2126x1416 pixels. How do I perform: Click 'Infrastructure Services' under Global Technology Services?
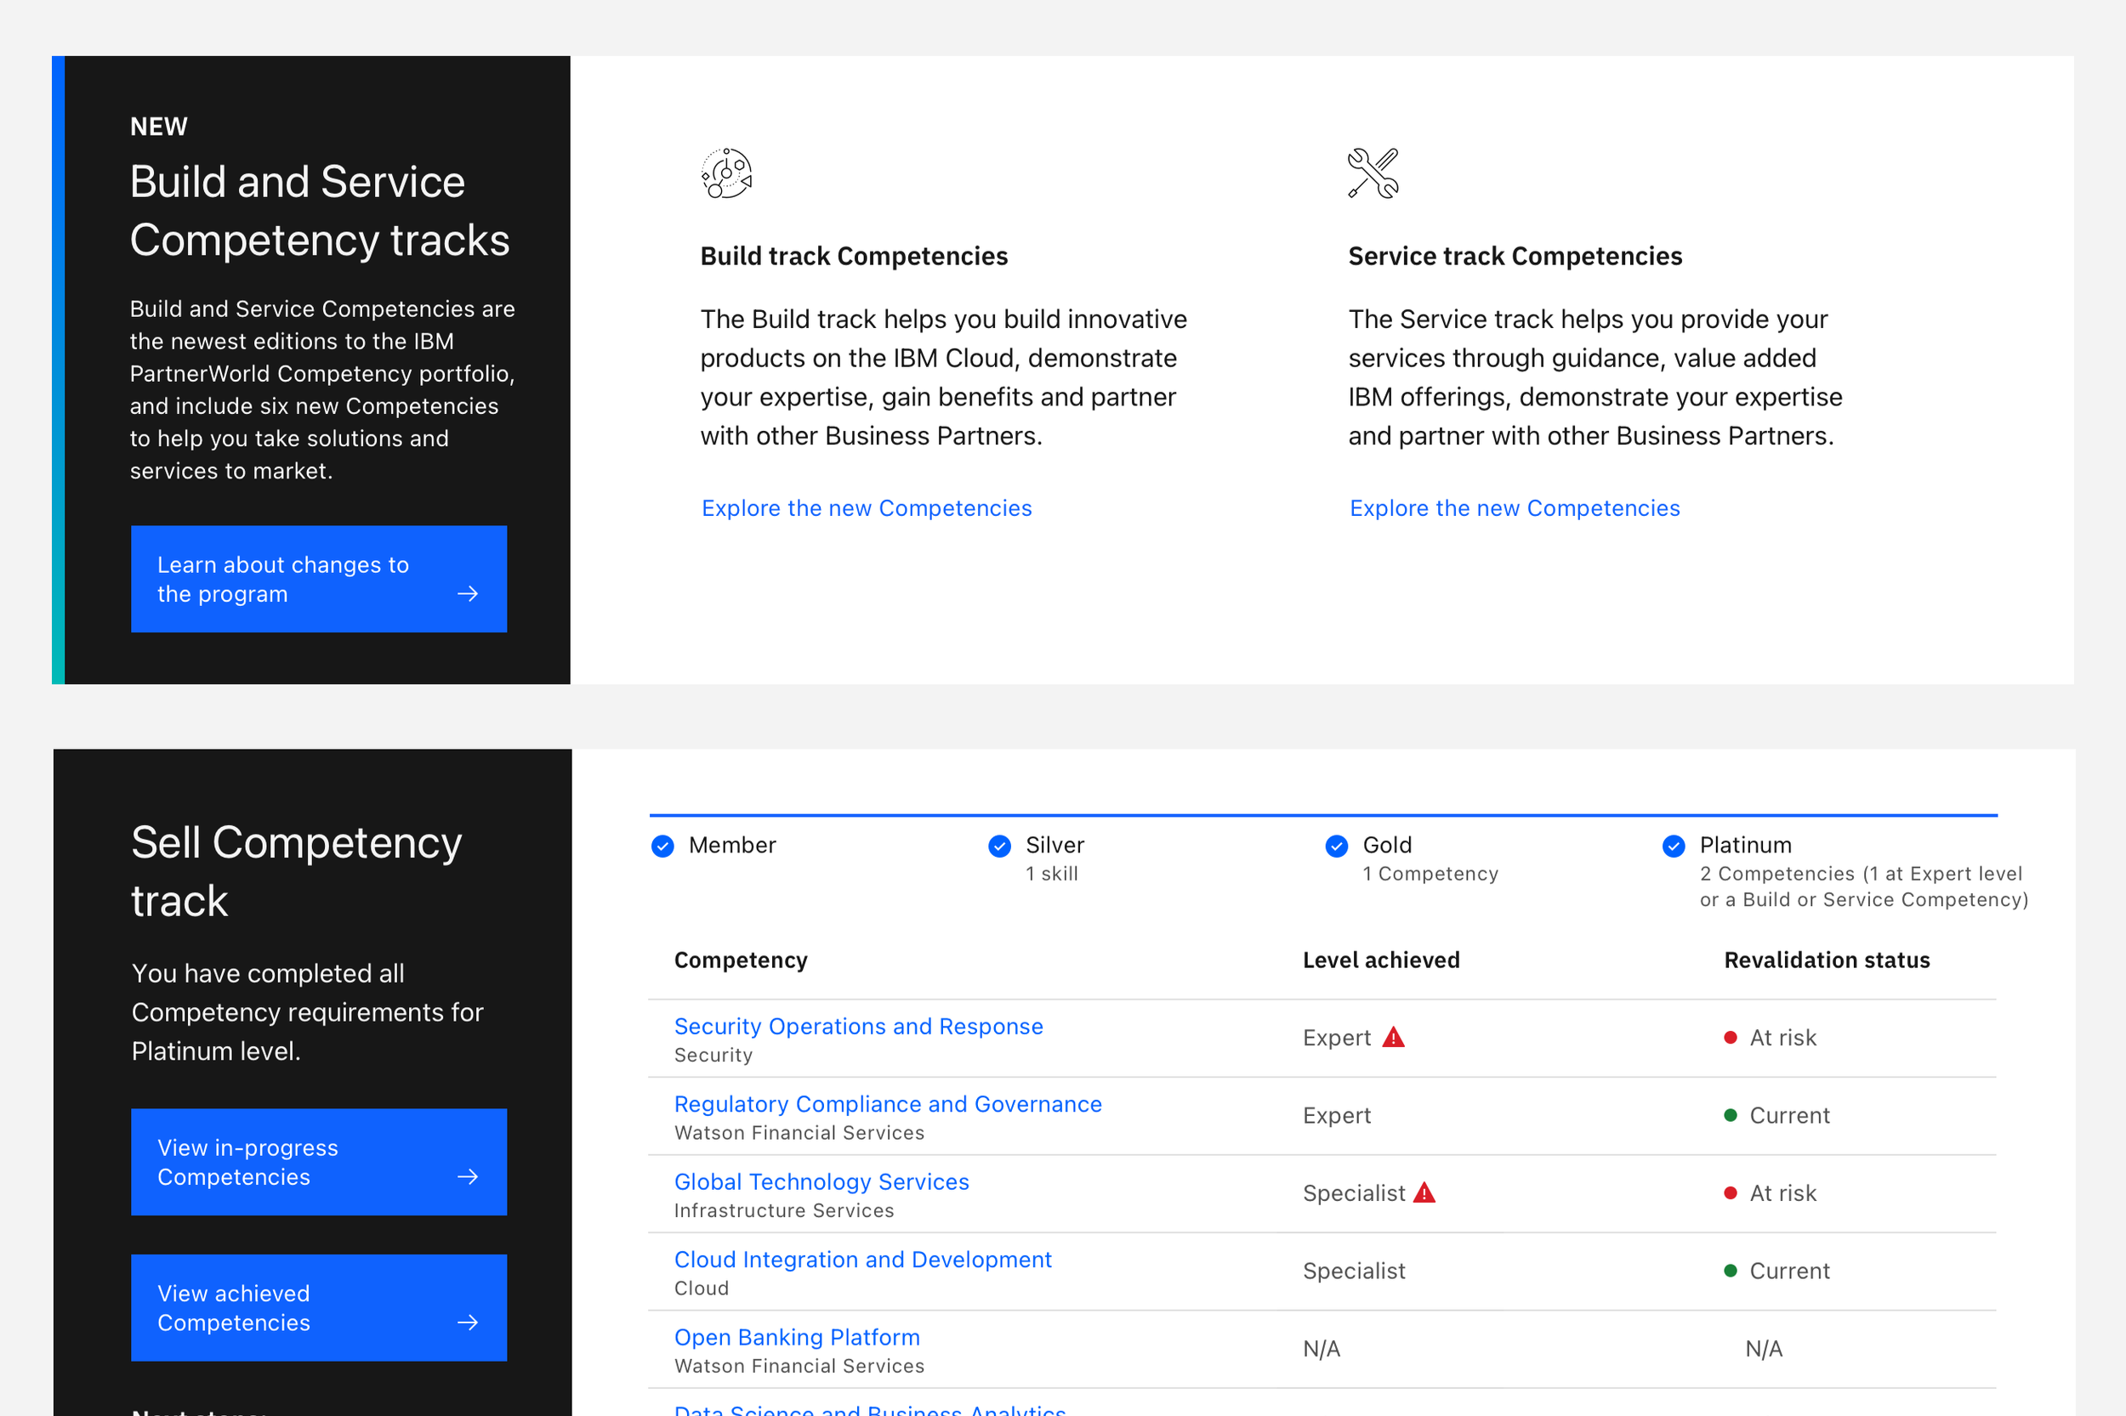[x=783, y=1210]
